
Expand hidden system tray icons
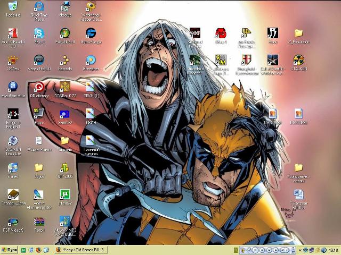click(x=300, y=250)
